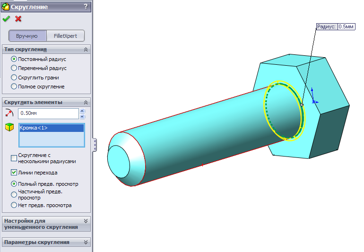Click the 0.5мм value in the callout

[346, 26]
